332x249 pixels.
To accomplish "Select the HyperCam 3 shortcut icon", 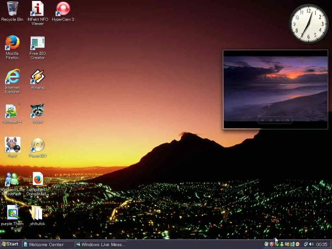I will (63, 12).
